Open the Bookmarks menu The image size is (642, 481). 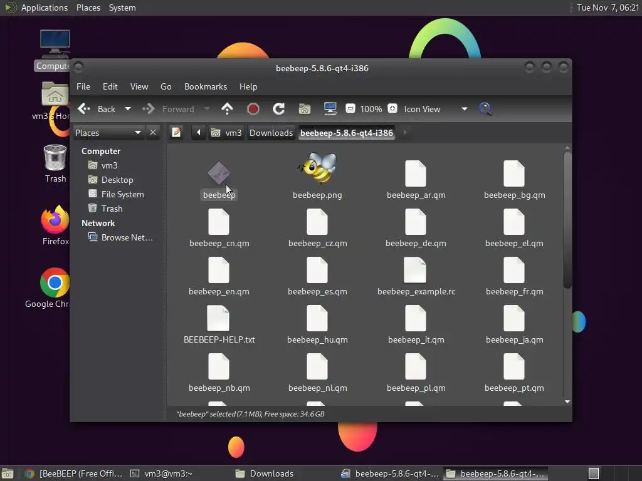pos(206,86)
